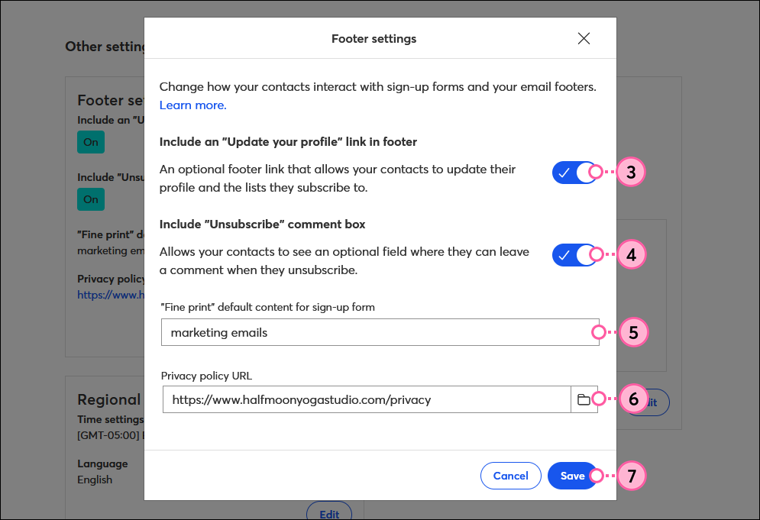760x520 pixels.
Task: Click the Privacy policy URL field
Action: 367,399
